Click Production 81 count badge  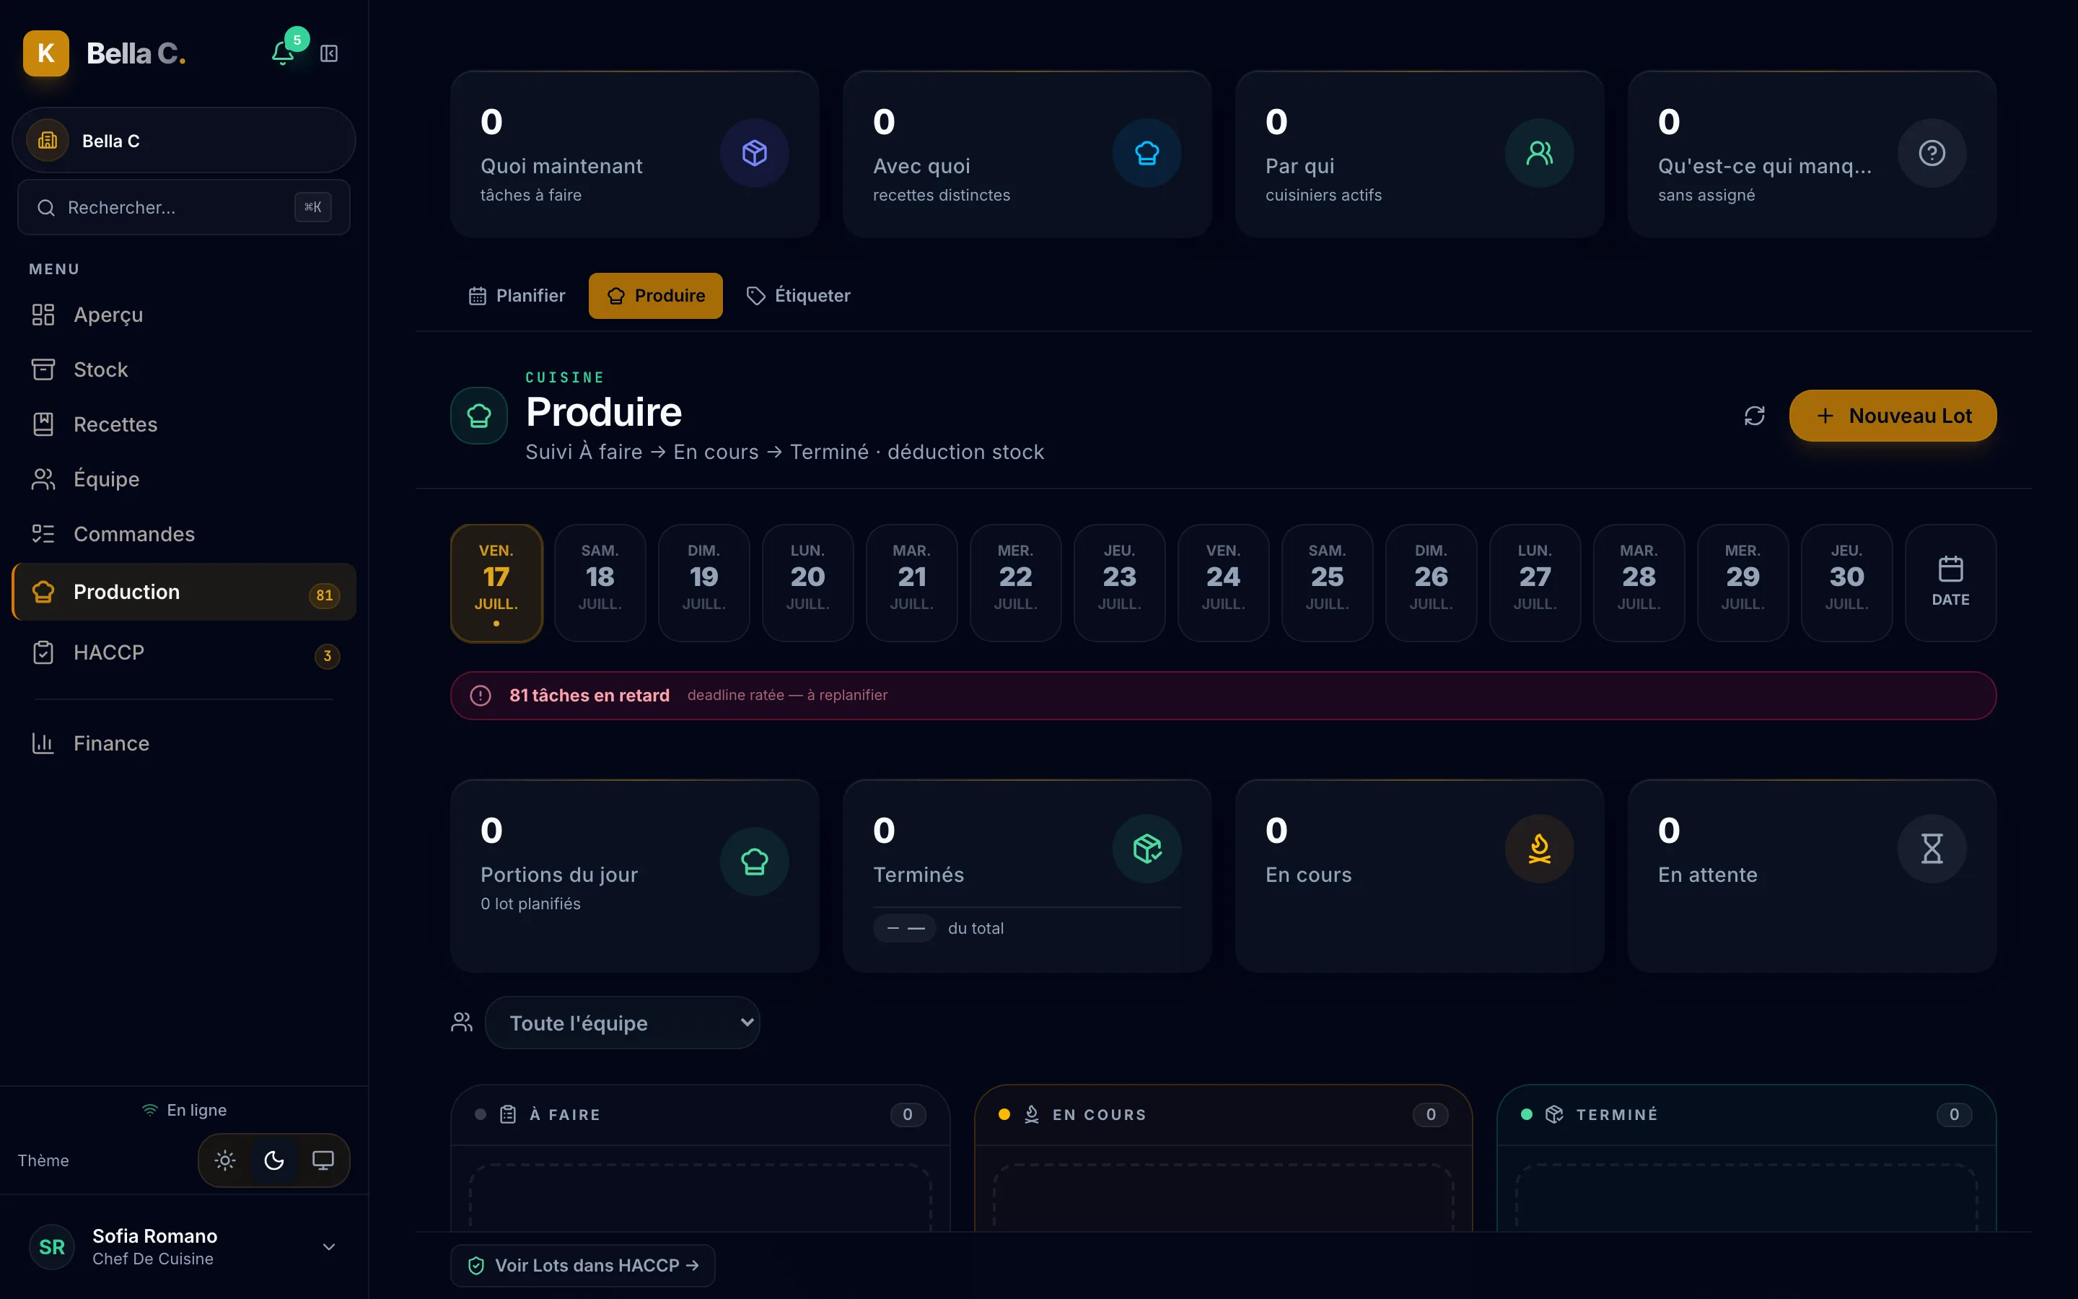(325, 595)
